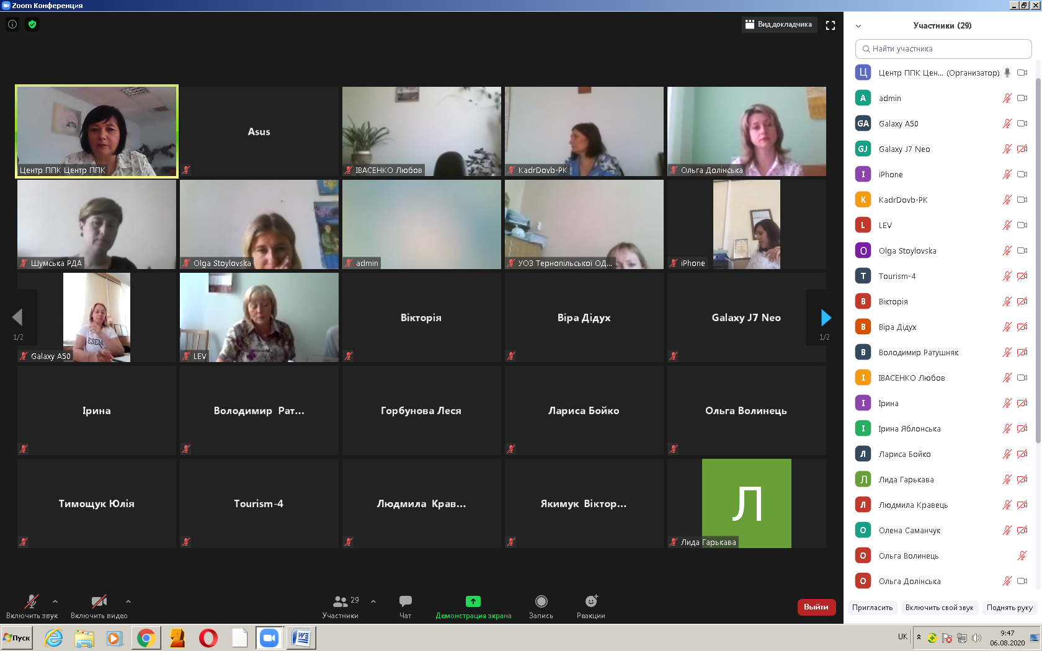Click Поднять руку button
This screenshot has height=651, width=1042.
1009,608
